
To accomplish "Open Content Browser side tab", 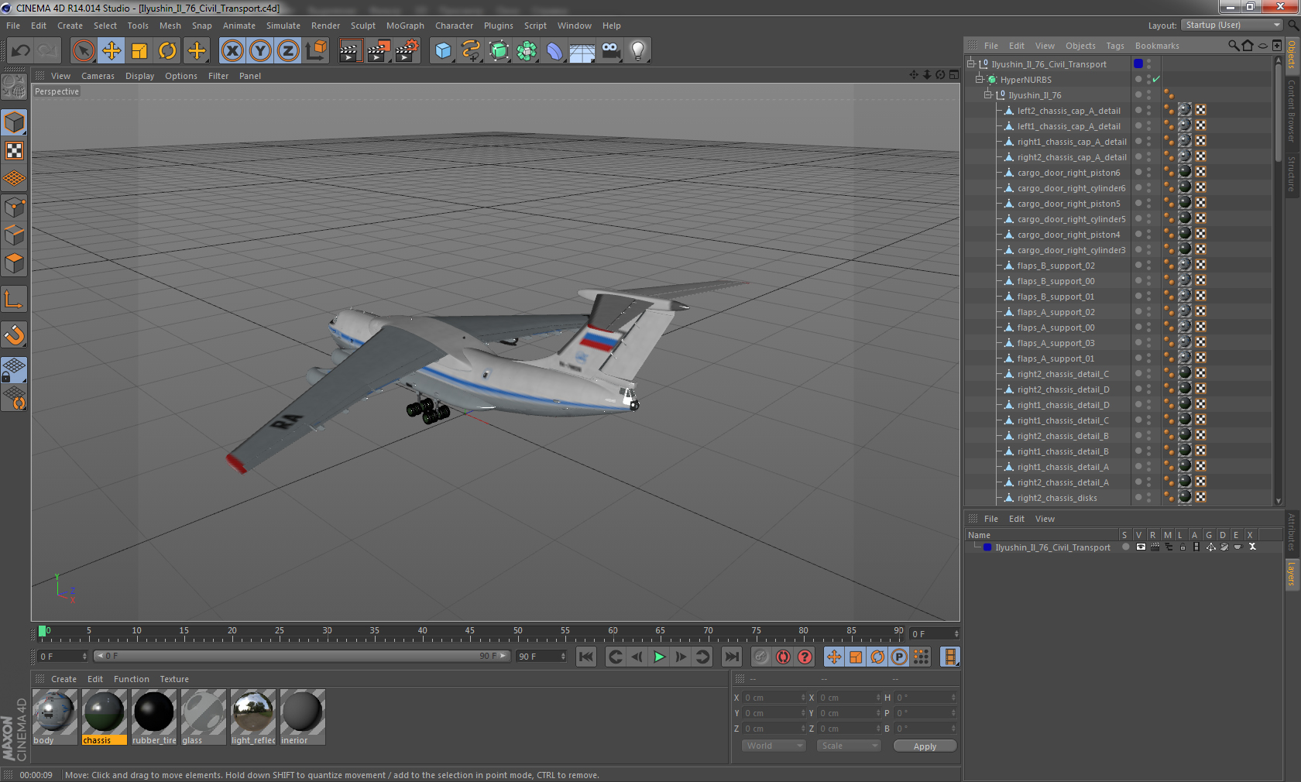I will click(1292, 111).
